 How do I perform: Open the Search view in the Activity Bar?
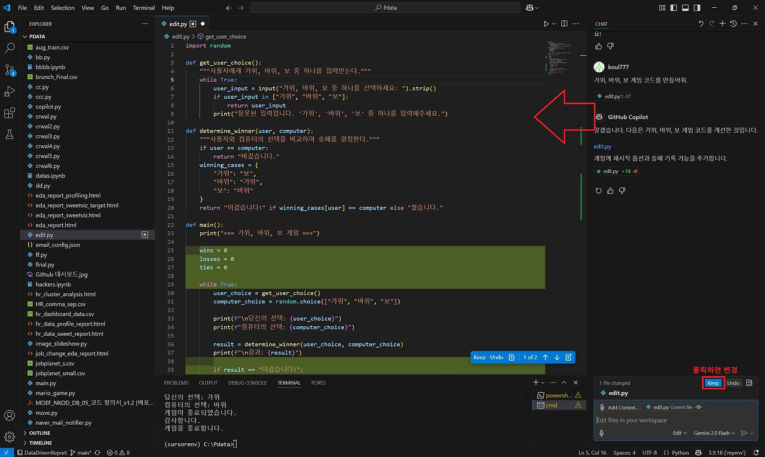pyautogui.click(x=10, y=48)
